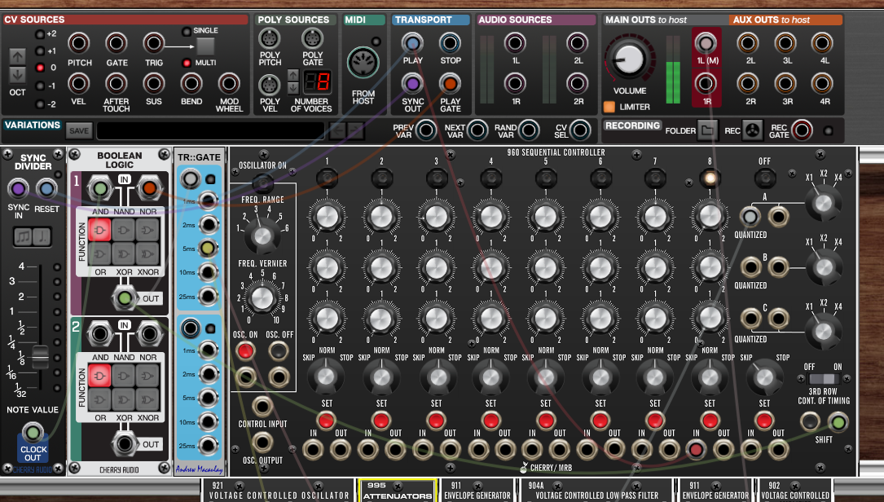Click the PITCH CV source jack
Screen dimensions: 884x502
(x=79, y=43)
